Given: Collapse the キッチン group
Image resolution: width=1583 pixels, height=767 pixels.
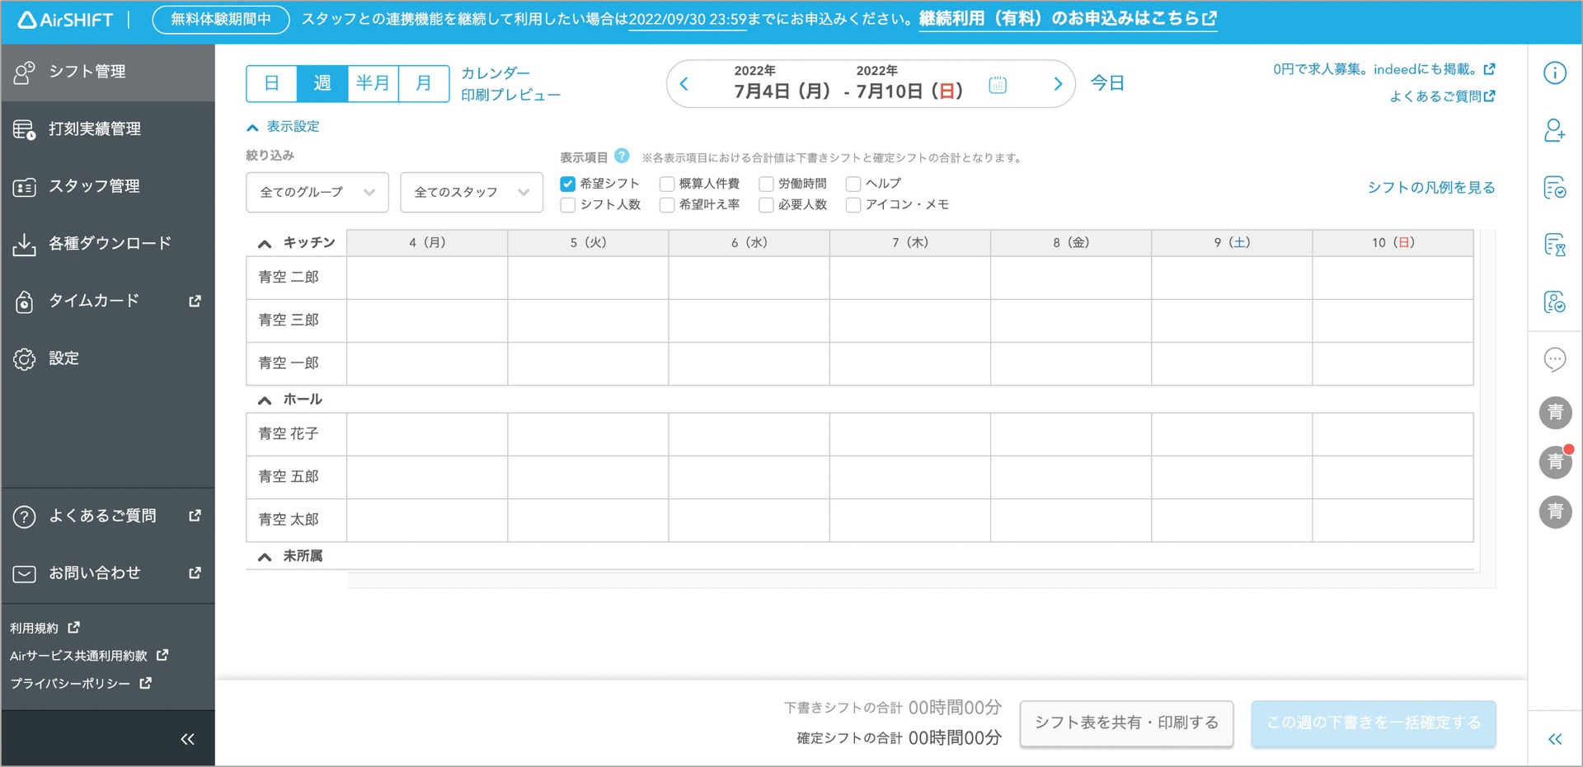Looking at the screenshot, I should click(x=265, y=243).
